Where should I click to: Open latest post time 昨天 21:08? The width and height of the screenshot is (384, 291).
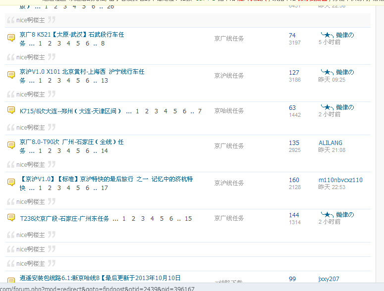point(331,150)
